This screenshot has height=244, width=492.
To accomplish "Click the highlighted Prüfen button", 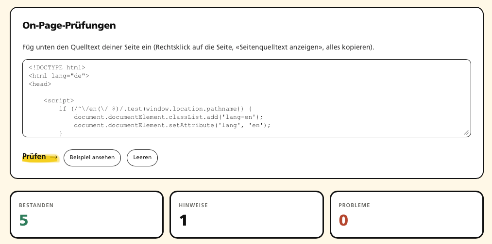I will pos(40,157).
